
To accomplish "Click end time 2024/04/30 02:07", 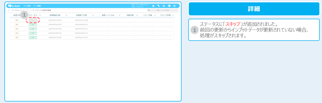I will pos(82,24).
